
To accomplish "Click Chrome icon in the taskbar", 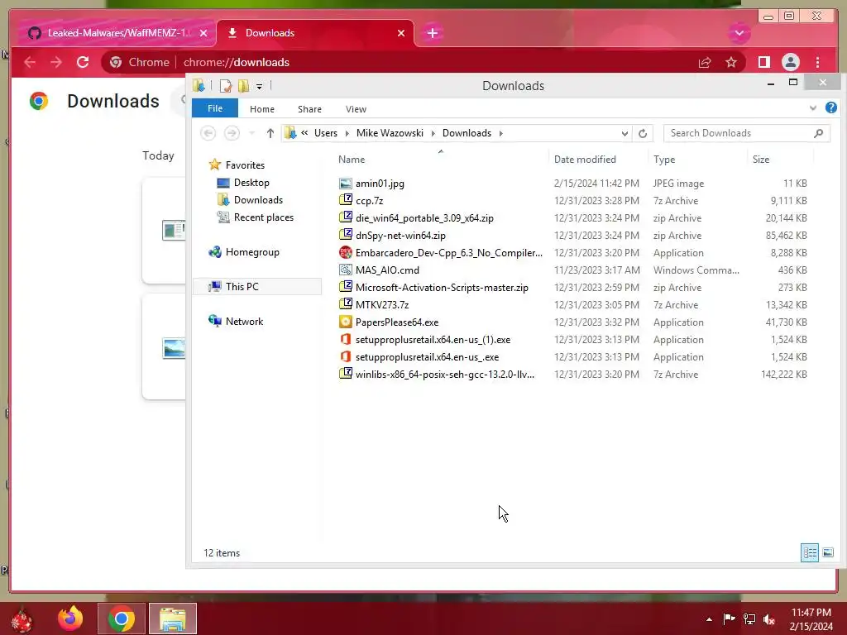I will tap(121, 618).
